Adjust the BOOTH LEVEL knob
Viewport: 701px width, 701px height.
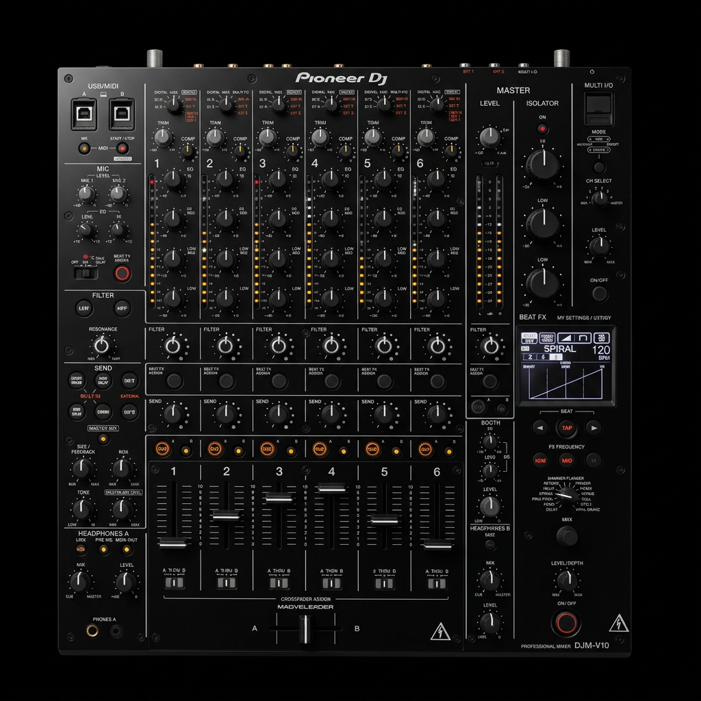tap(490, 506)
